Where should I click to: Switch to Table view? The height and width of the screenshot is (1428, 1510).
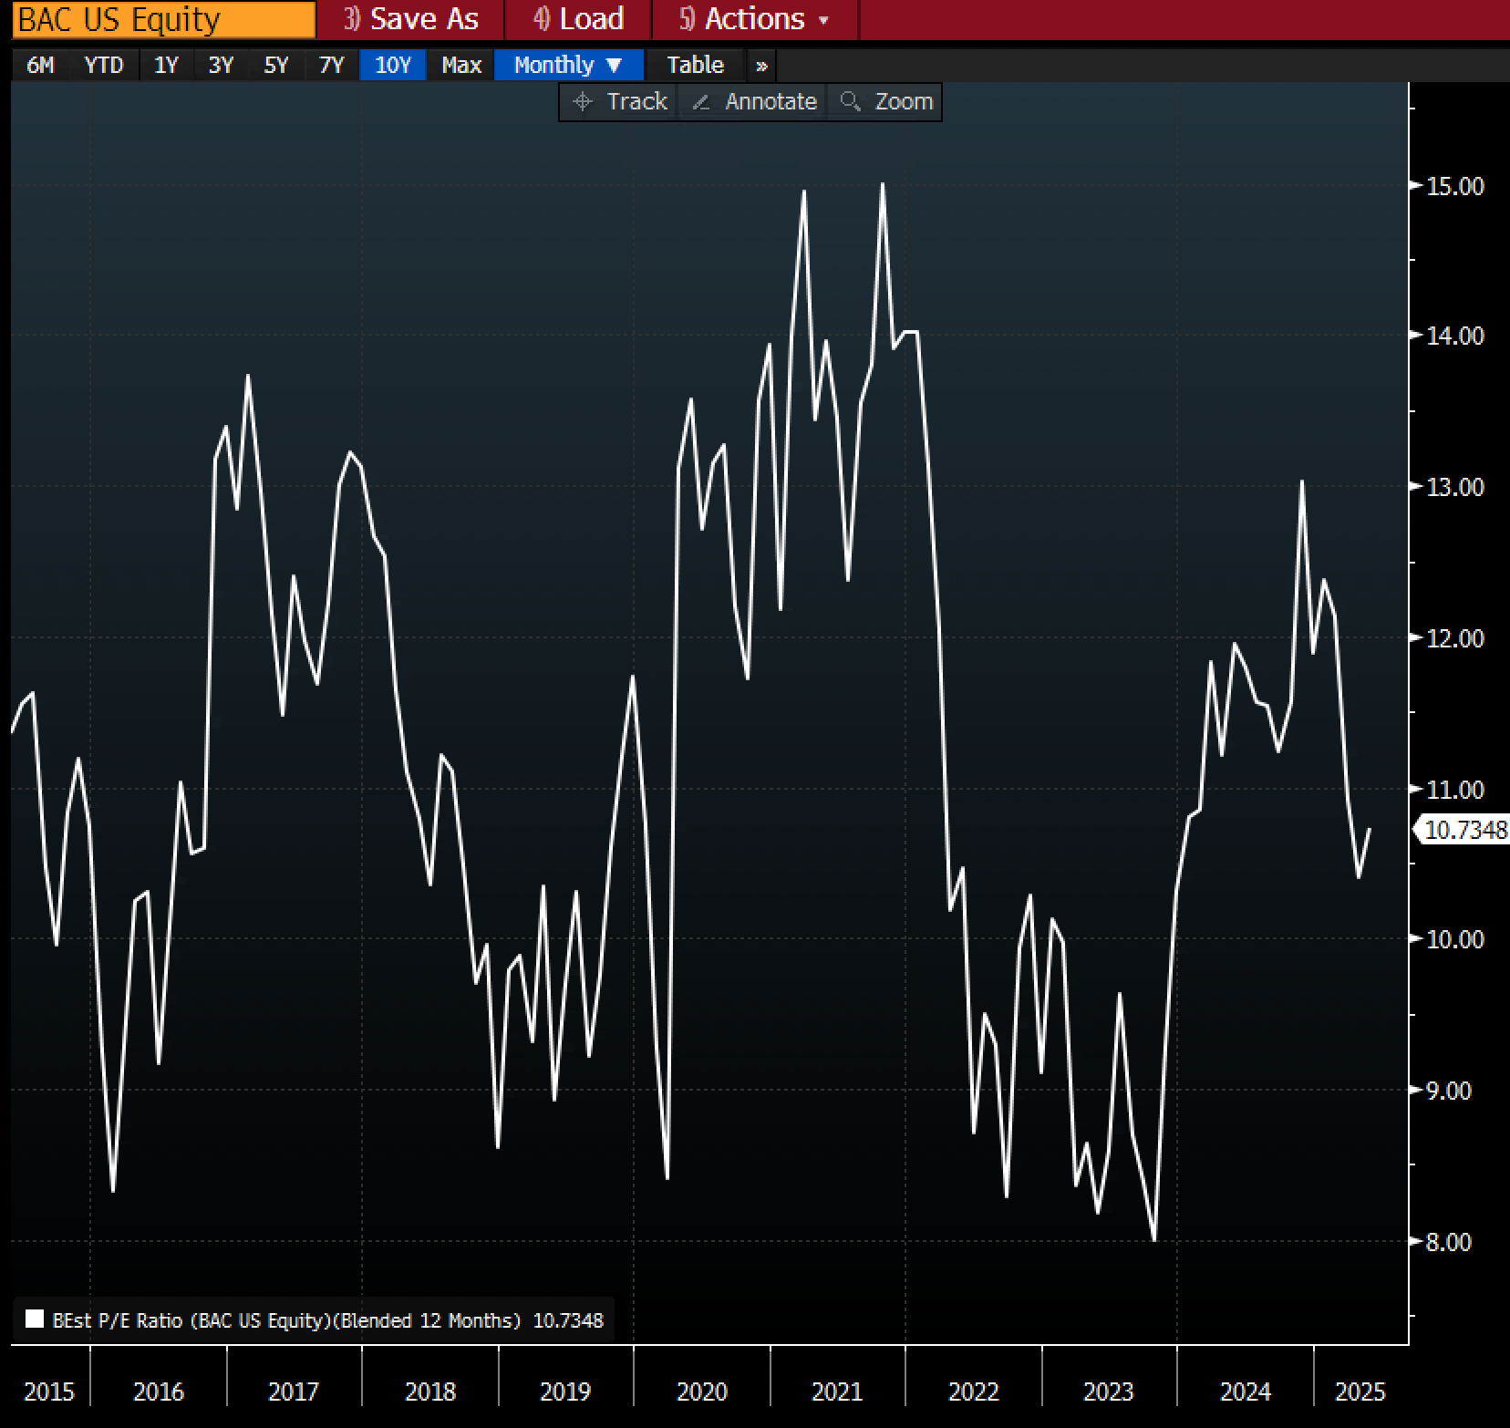(x=695, y=65)
